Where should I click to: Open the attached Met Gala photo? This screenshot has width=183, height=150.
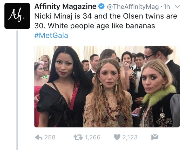(107, 87)
